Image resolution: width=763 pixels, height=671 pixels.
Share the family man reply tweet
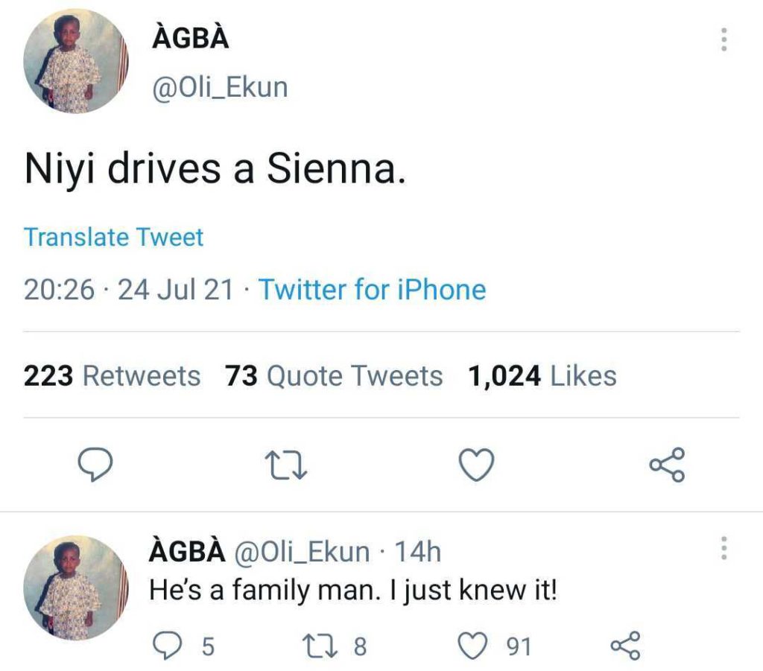coord(624,645)
